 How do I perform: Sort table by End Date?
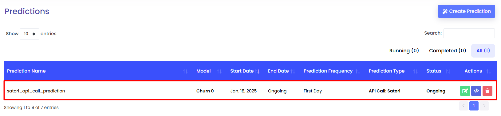point(293,71)
